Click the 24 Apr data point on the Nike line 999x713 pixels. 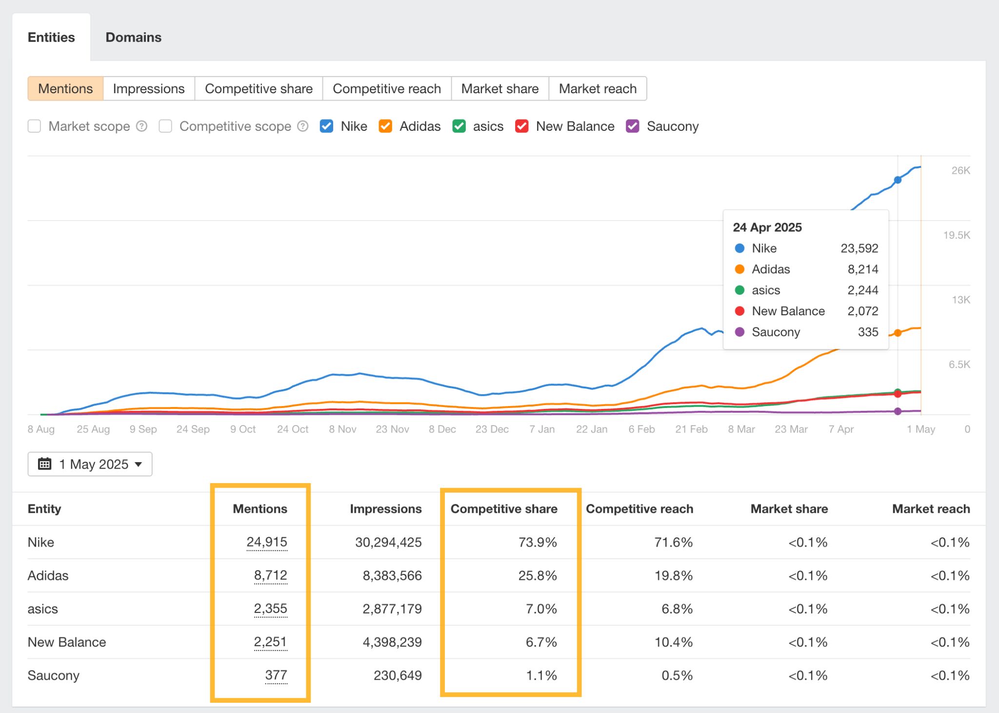pos(898,180)
